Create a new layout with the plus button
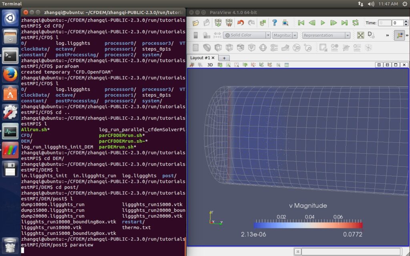 coord(224,58)
